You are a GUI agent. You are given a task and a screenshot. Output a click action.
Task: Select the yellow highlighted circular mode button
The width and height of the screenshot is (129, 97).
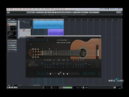click(30, 65)
